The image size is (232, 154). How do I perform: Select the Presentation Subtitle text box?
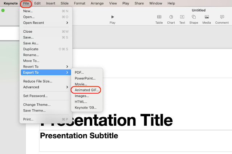tap(135, 141)
